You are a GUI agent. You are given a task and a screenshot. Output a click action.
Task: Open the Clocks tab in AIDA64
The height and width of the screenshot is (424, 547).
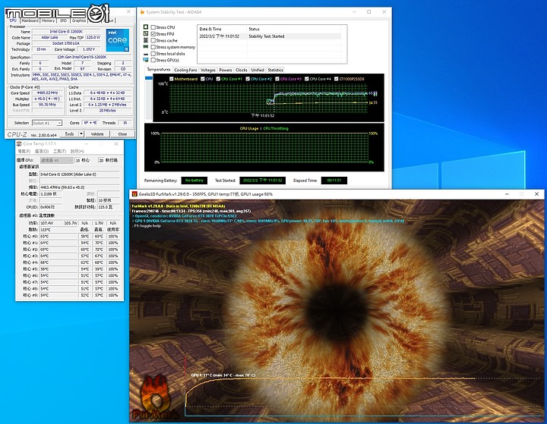pos(241,70)
